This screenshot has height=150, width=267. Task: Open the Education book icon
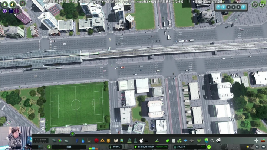click(116, 141)
